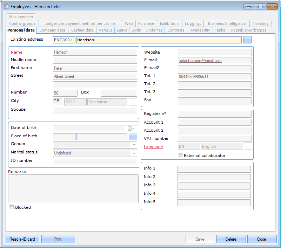Click into the Remarks text area
281x248 pixels.
[x=73, y=188]
